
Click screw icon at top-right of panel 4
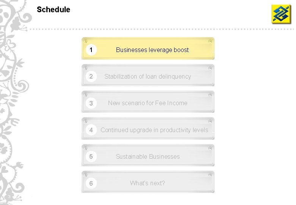click(x=210, y=121)
